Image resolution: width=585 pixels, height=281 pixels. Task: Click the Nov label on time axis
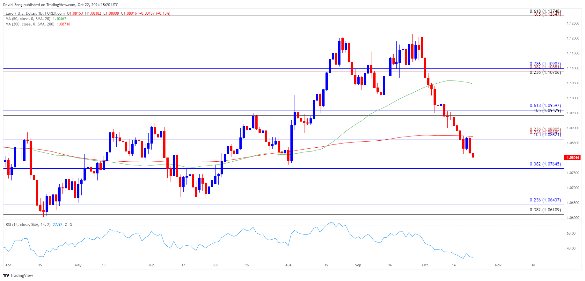498,265
